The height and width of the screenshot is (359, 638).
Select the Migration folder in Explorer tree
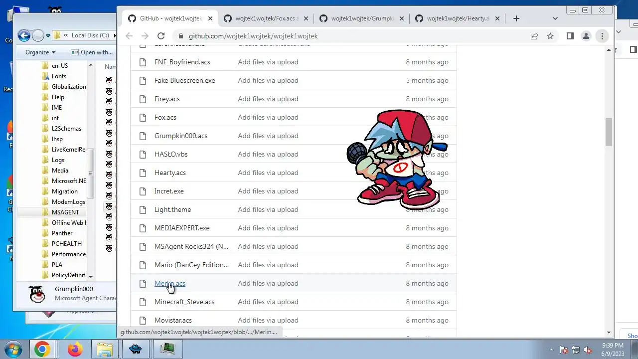65,191
